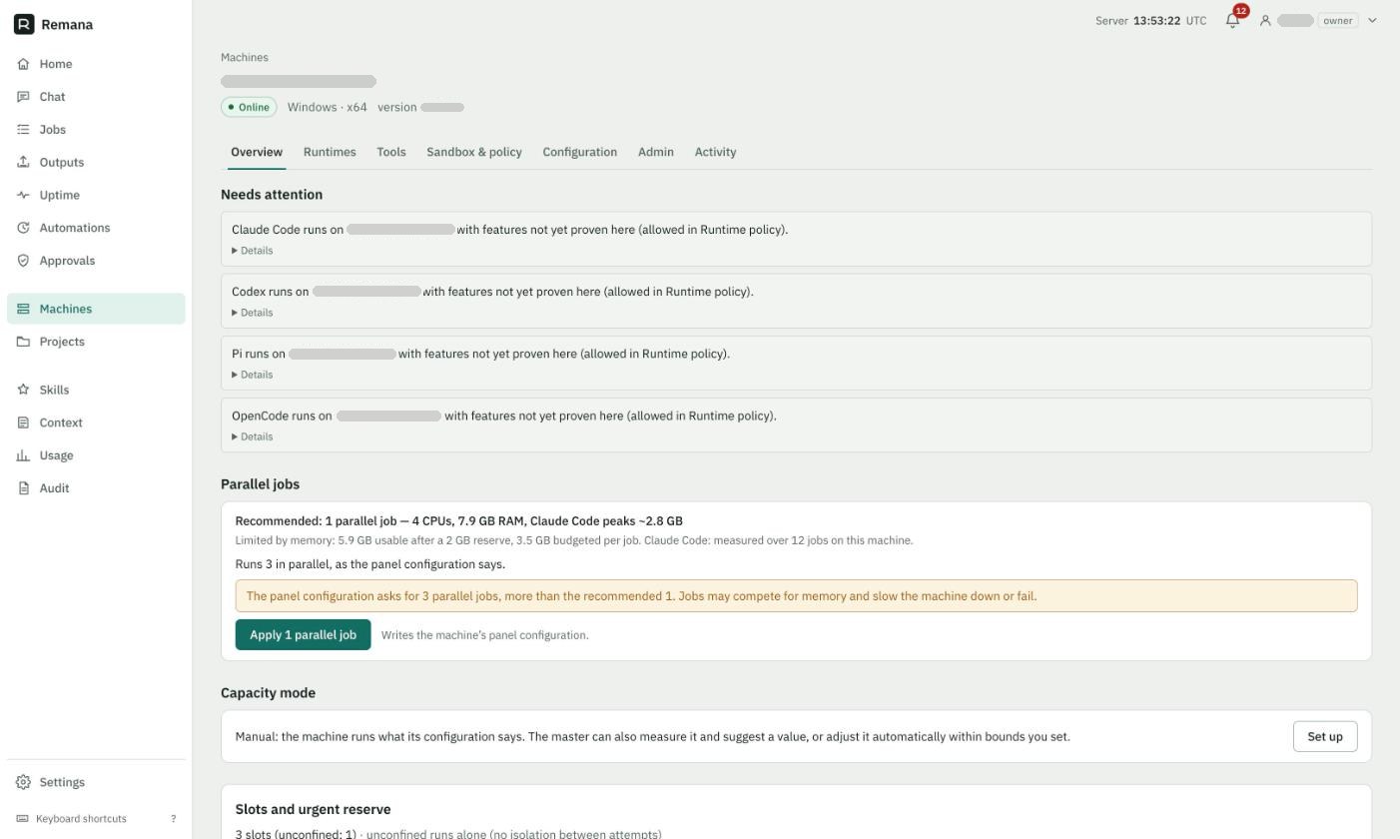This screenshot has height=839, width=1400.
Task: Click the Chat speech bubble icon
Action: coord(23,97)
